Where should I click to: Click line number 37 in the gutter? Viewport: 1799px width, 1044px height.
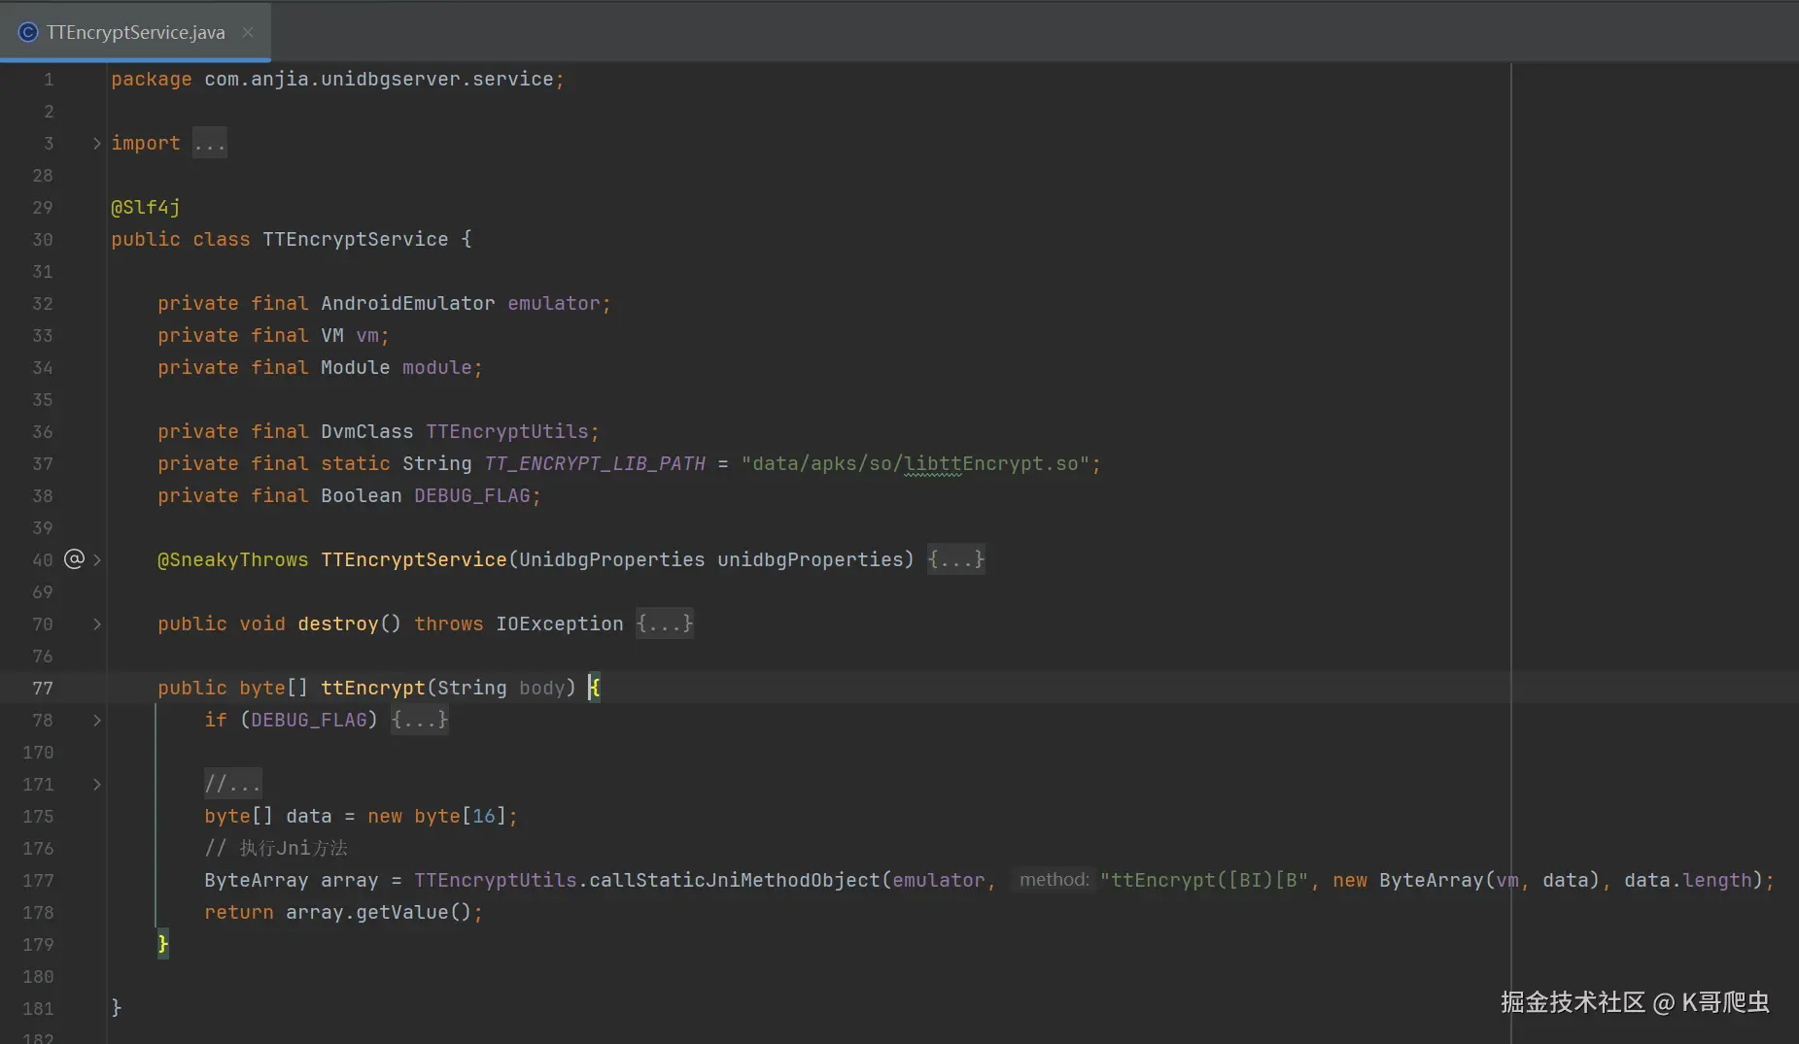click(x=43, y=464)
